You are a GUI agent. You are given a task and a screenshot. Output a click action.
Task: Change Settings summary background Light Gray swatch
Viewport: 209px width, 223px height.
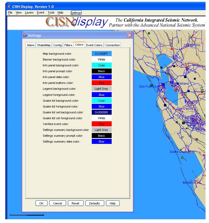102,130
